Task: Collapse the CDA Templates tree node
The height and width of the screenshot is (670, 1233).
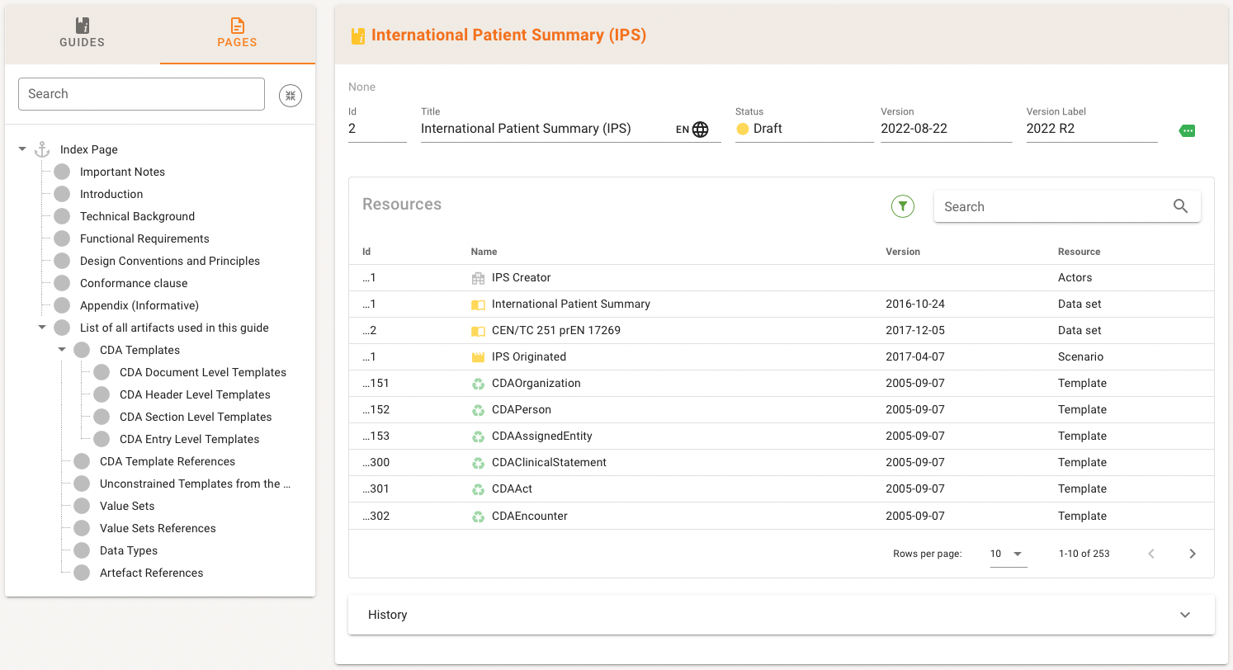Action: 62,350
